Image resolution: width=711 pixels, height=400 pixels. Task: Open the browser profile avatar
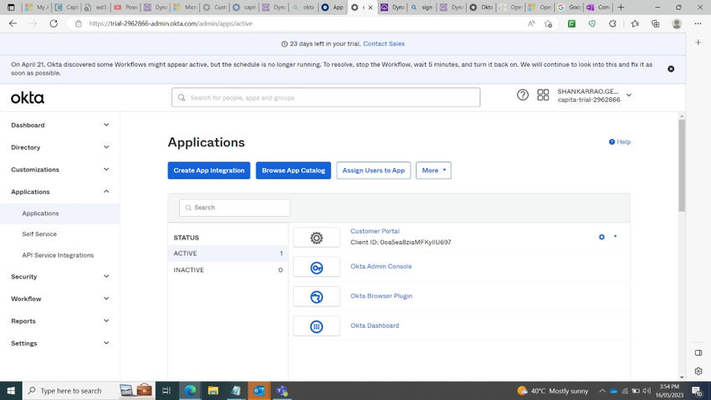(x=677, y=23)
